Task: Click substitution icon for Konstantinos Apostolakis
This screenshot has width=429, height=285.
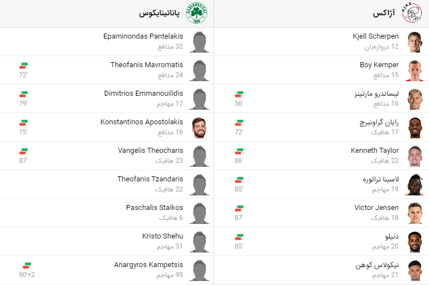Action: tap(24, 123)
